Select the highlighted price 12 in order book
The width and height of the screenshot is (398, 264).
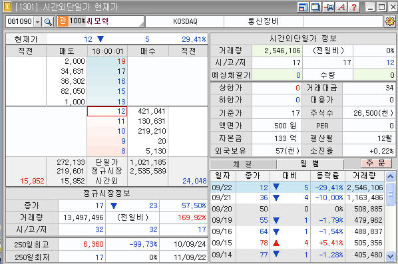pos(107,111)
